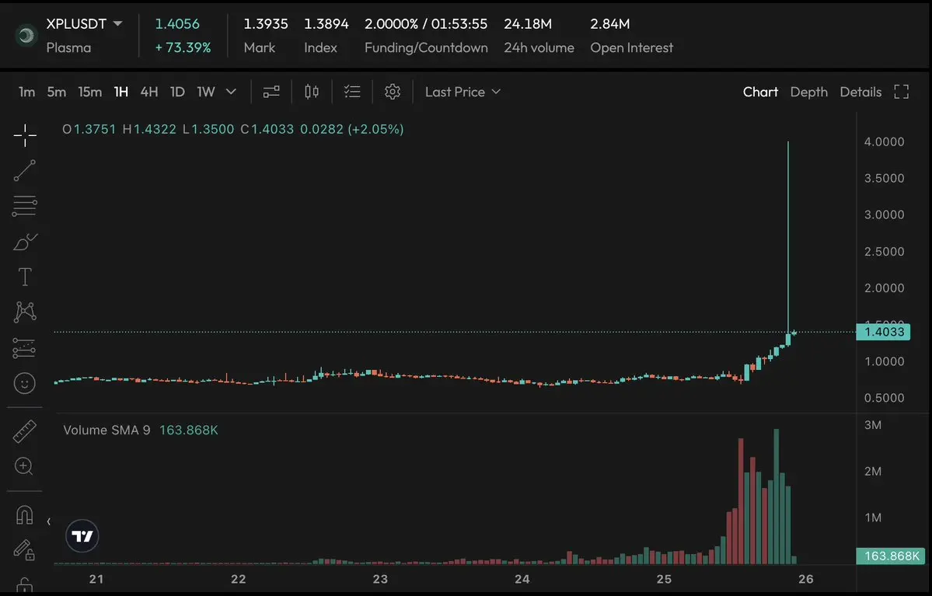Open the Details tab

860,92
